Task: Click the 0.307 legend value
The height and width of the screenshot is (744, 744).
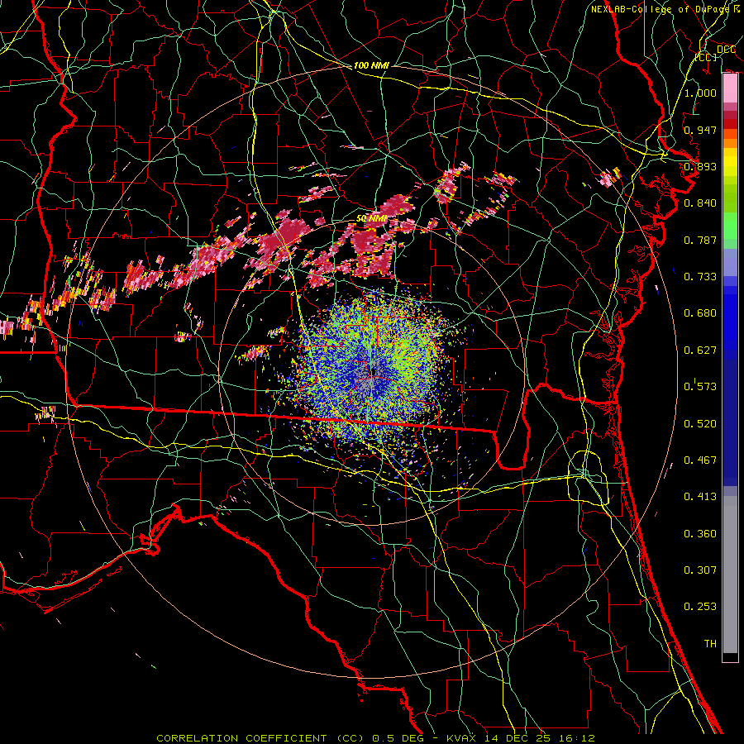Action: click(700, 570)
